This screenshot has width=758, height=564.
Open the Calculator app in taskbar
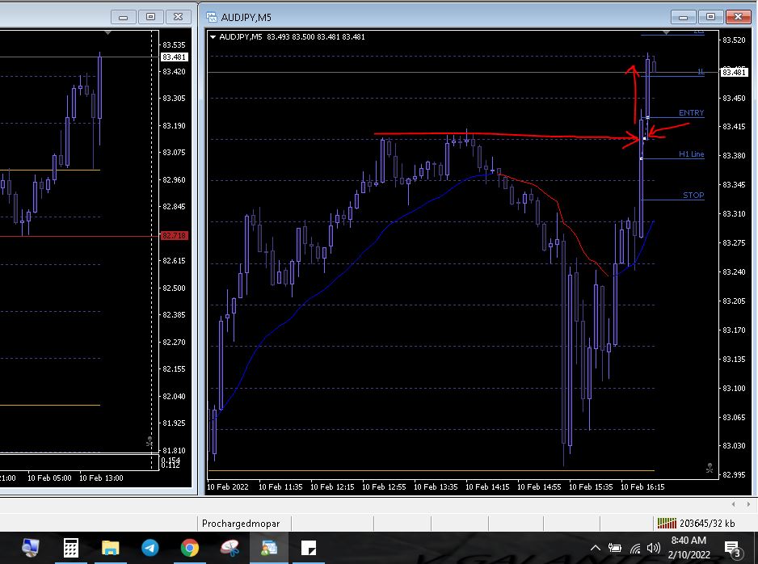coord(71,548)
